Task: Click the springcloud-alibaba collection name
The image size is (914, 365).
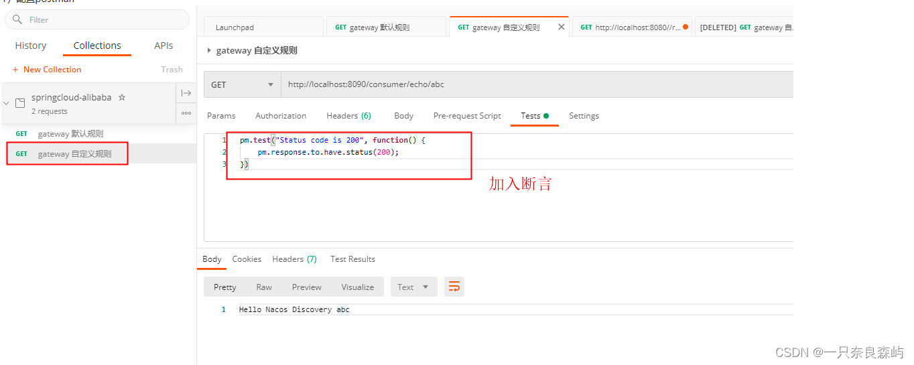Action: (x=72, y=97)
